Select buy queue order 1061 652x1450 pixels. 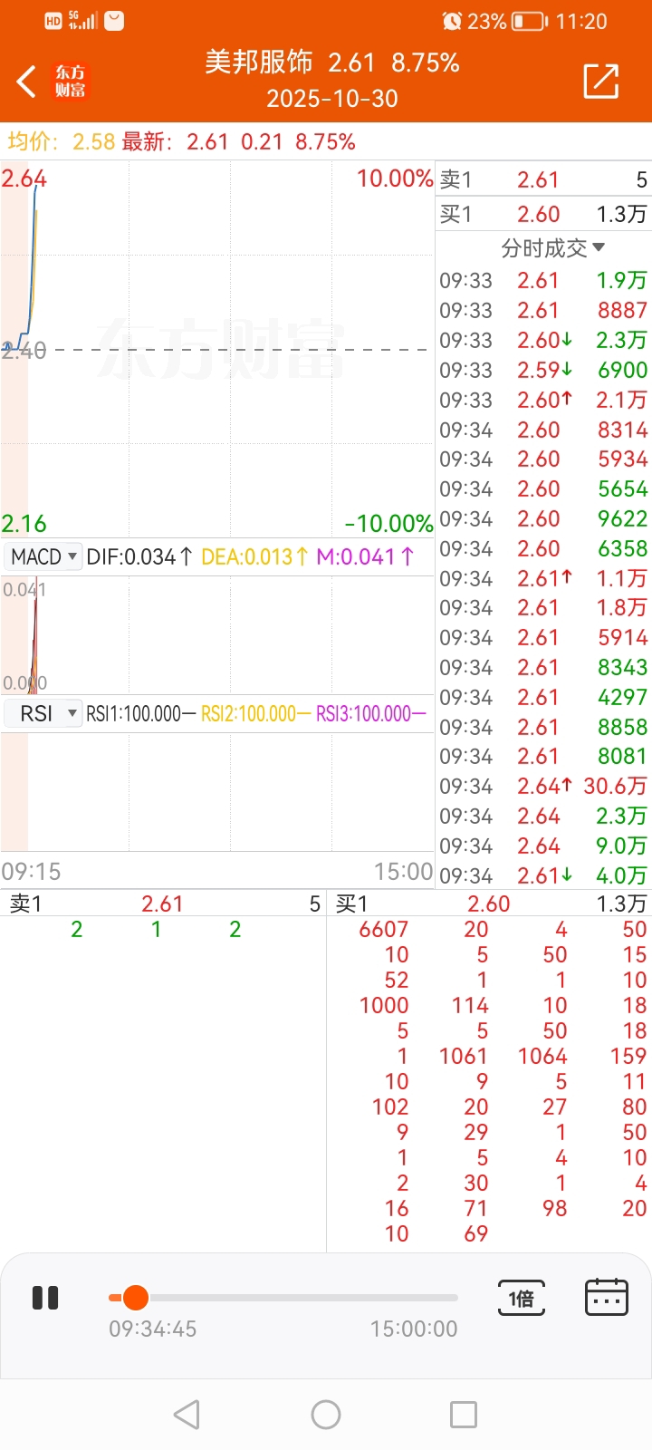coord(463,1056)
